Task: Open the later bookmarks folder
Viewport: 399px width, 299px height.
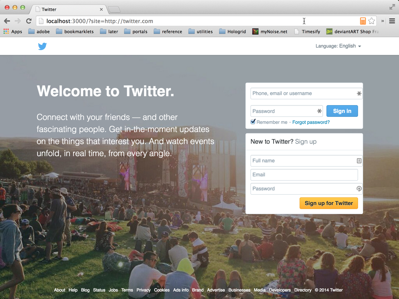Action: click(109, 32)
